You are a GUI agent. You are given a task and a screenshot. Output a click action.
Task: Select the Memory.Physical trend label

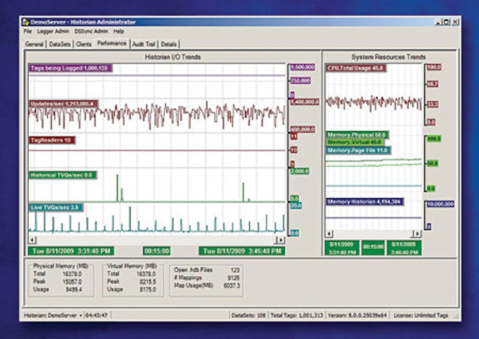click(x=357, y=135)
